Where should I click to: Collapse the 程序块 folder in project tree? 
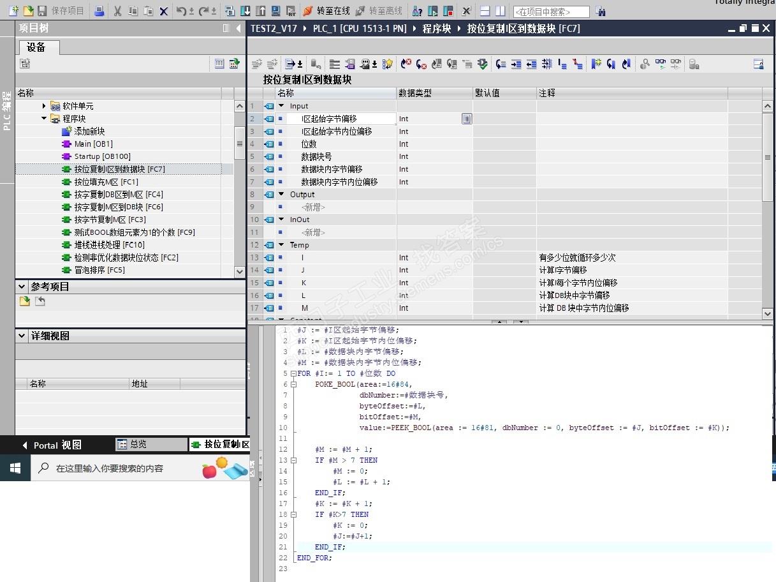(44, 119)
